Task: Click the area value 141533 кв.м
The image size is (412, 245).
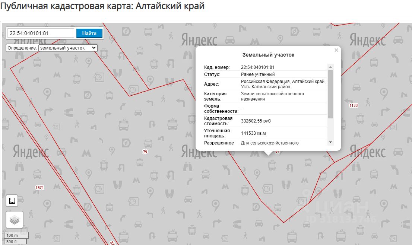Action: [x=253, y=133]
